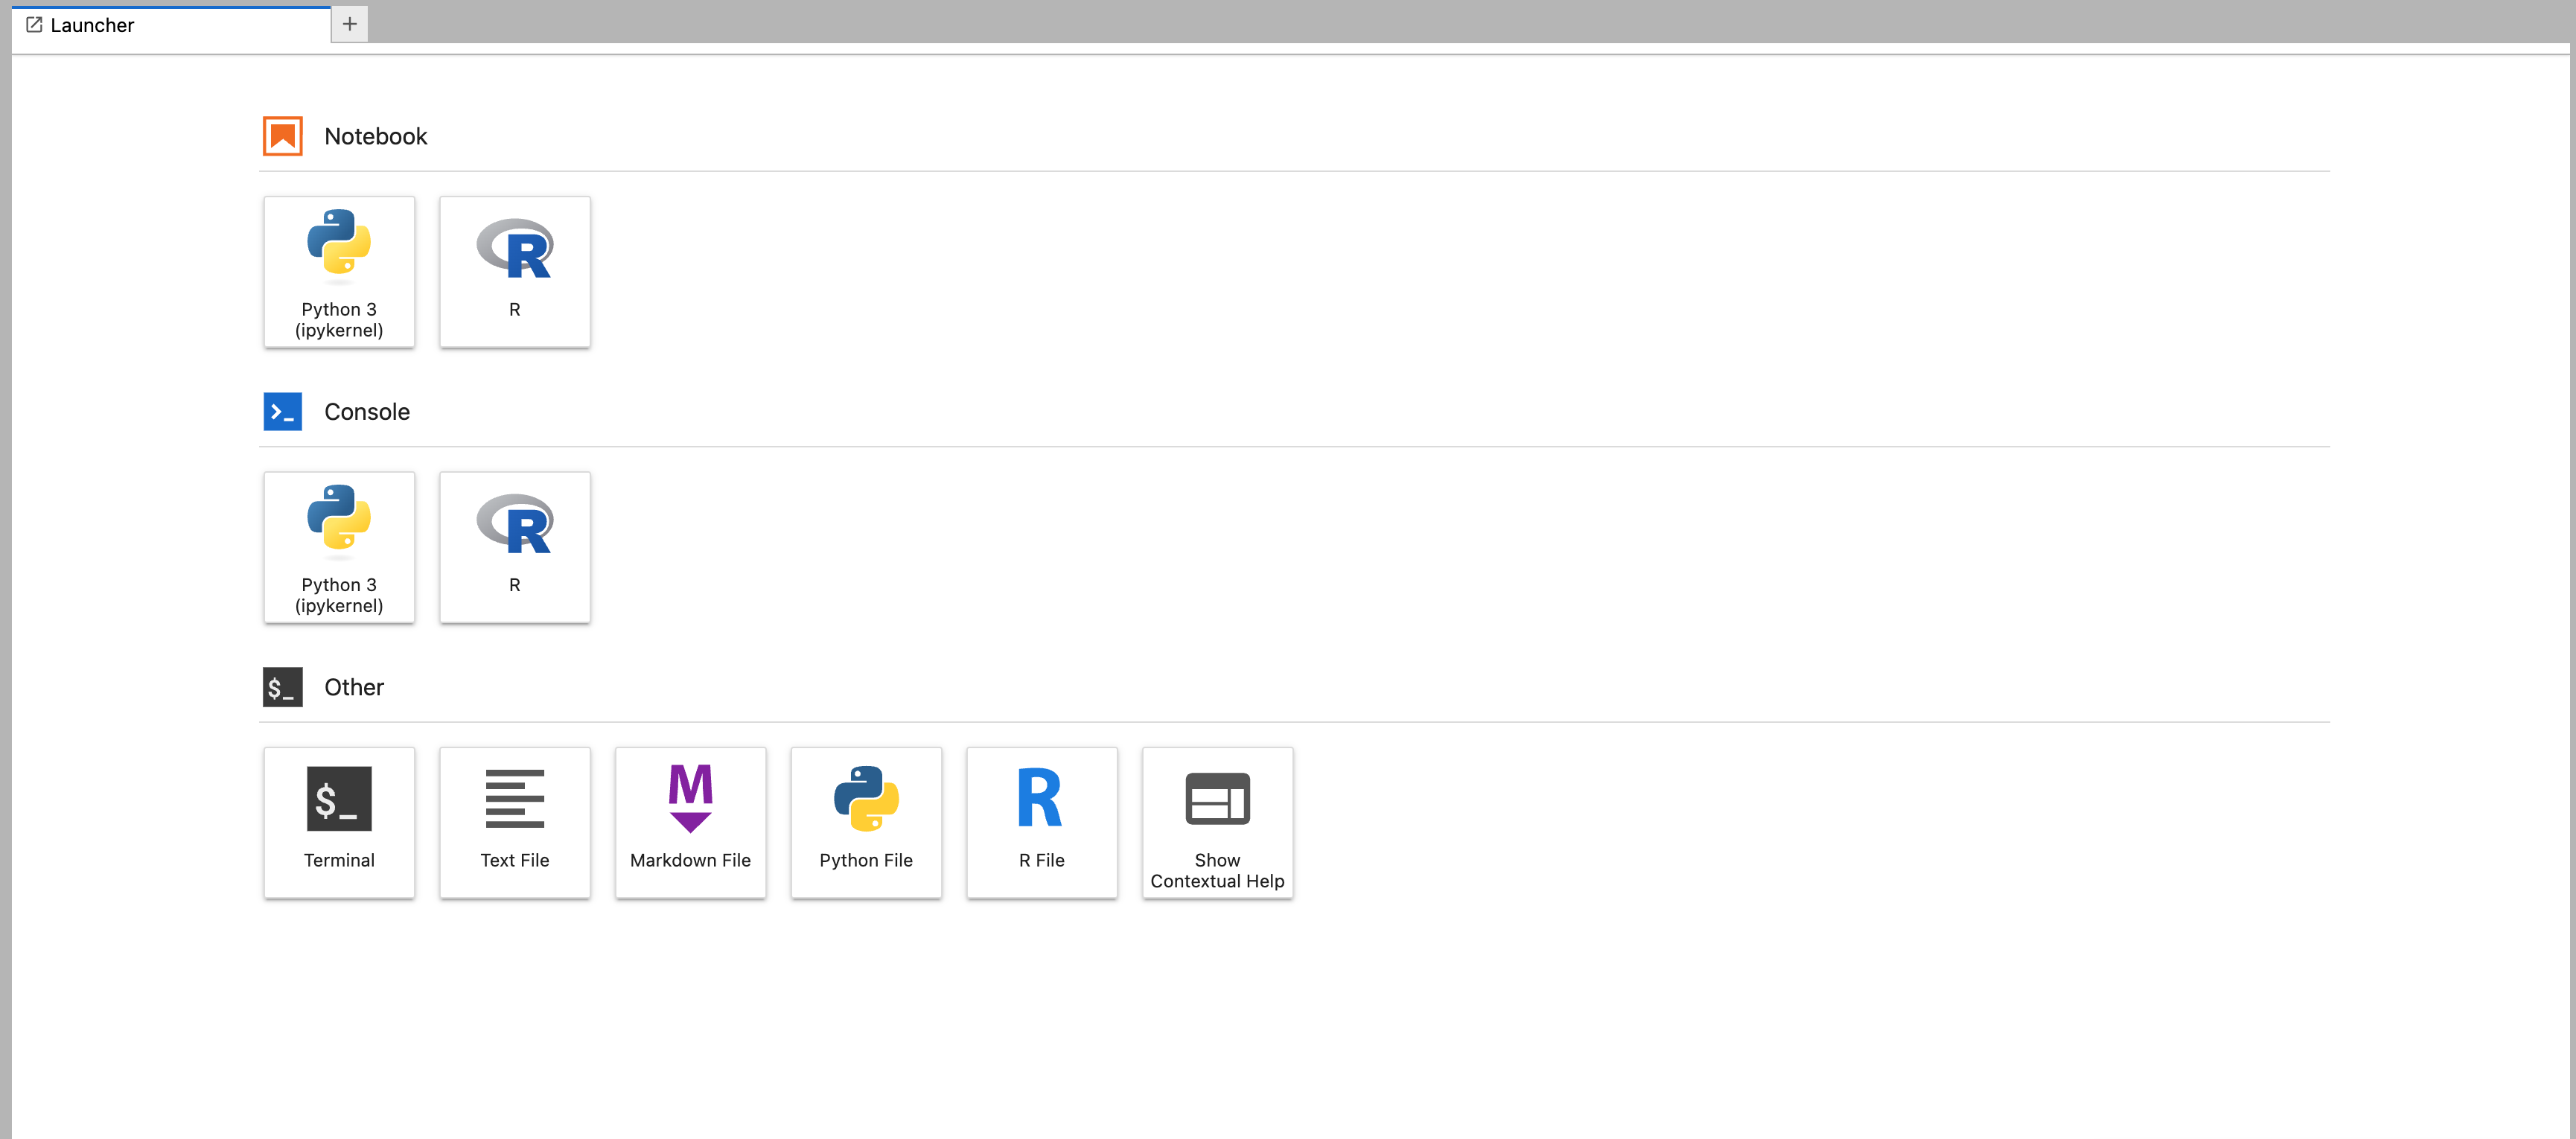Image resolution: width=2576 pixels, height=1139 pixels.
Task: Click the orange Notebook section icon
Action: pyautogui.click(x=282, y=136)
